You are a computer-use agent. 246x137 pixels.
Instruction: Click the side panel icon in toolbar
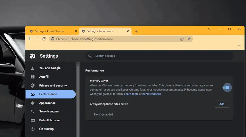[x=232, y=39]
